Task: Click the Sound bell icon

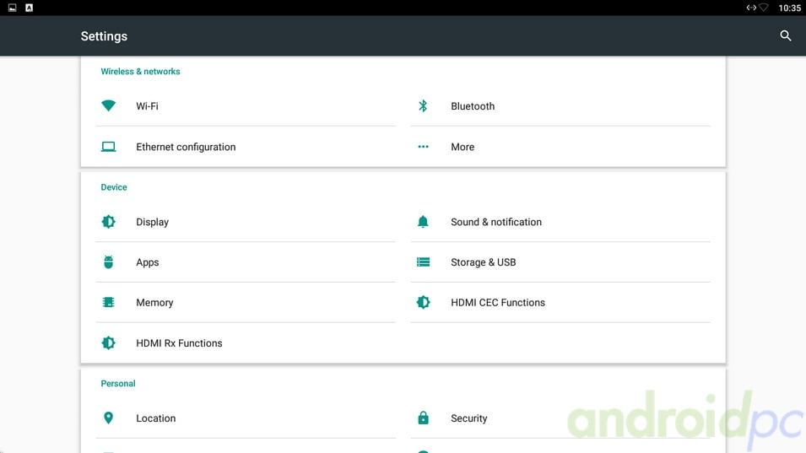Action: 423,222
